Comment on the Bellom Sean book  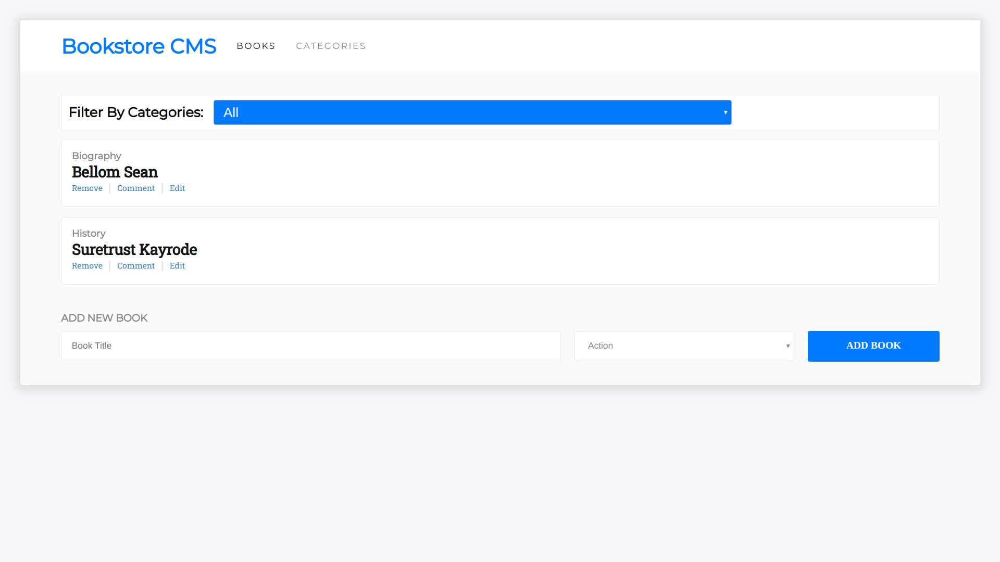[x=136, y=188]
